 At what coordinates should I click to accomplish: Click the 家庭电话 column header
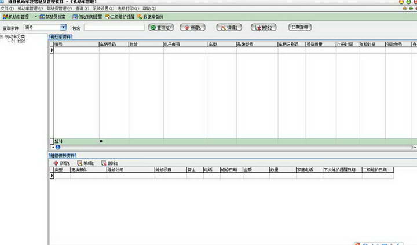click(309, 170)
